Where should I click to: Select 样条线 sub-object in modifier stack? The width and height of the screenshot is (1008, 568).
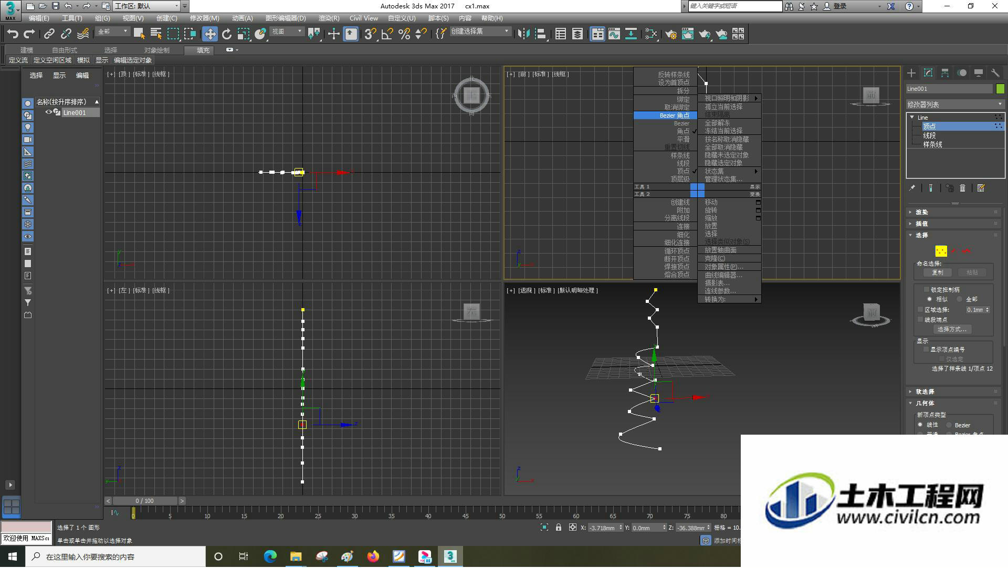932,144
